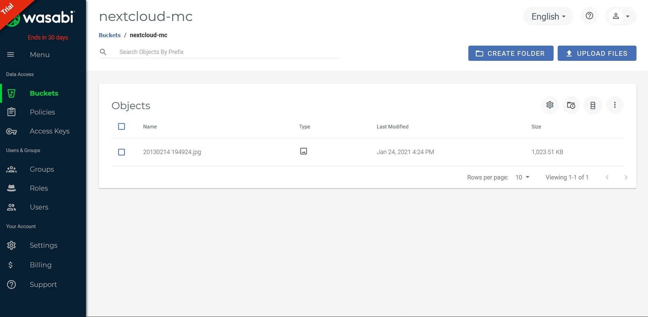Open the English language dropdown
648x317 pixels.
click(548, 16)
